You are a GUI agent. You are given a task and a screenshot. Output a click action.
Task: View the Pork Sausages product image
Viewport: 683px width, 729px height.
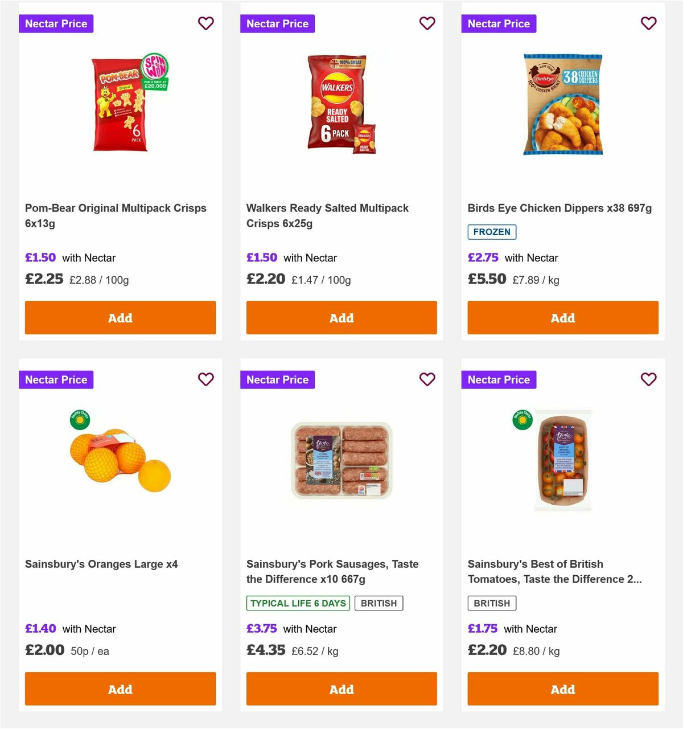(x=341, y=461)
